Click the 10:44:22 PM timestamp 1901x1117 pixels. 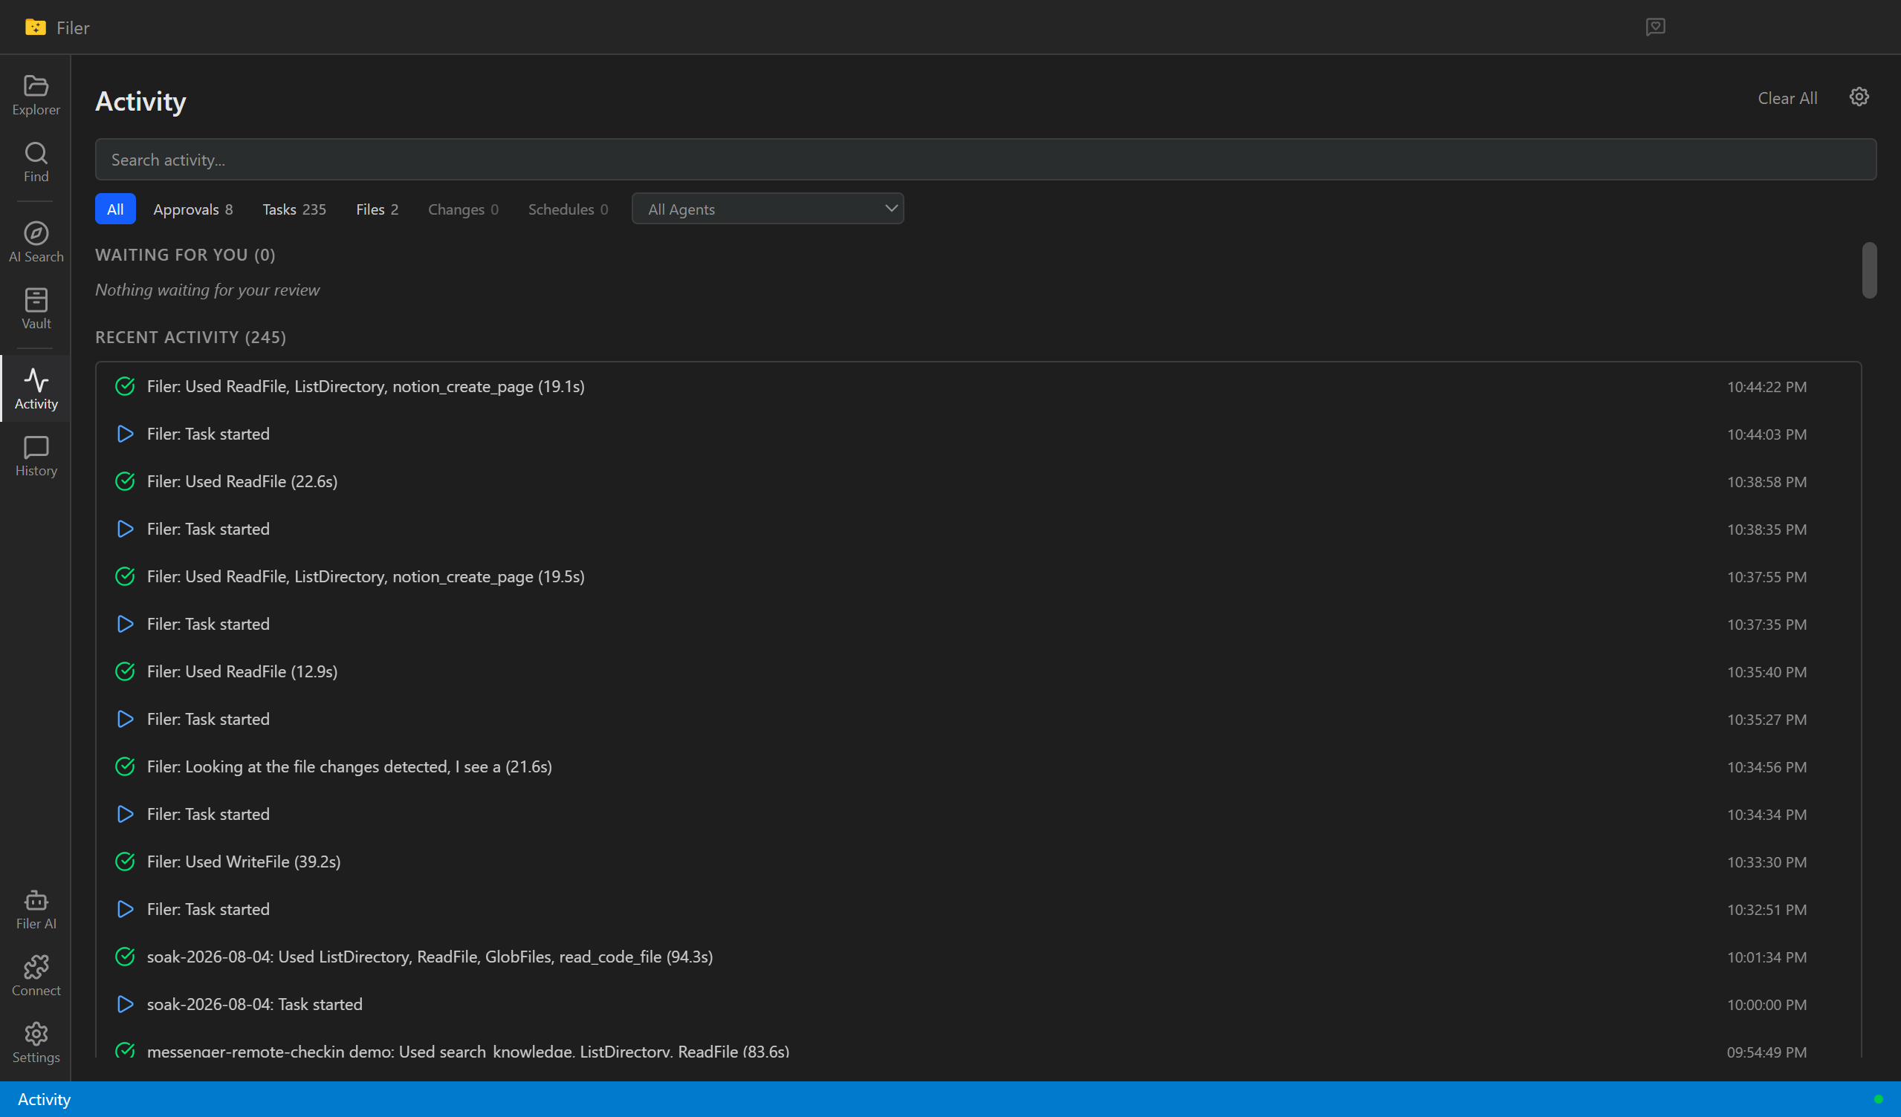1766,388
